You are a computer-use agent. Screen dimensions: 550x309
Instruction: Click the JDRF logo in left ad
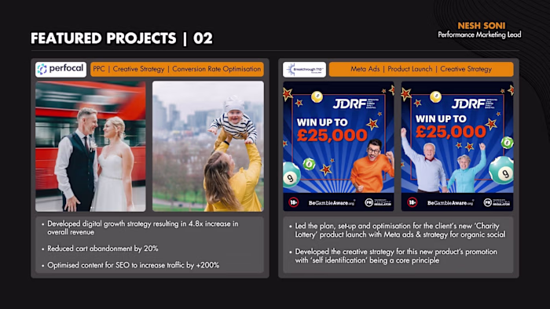click(x=355, y=104)
